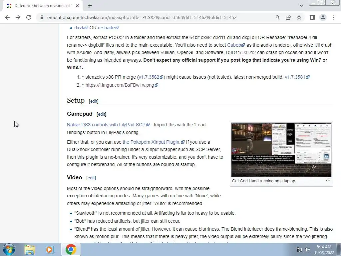Click the address bar URL
Screen dimensions: 341x256
142,17
